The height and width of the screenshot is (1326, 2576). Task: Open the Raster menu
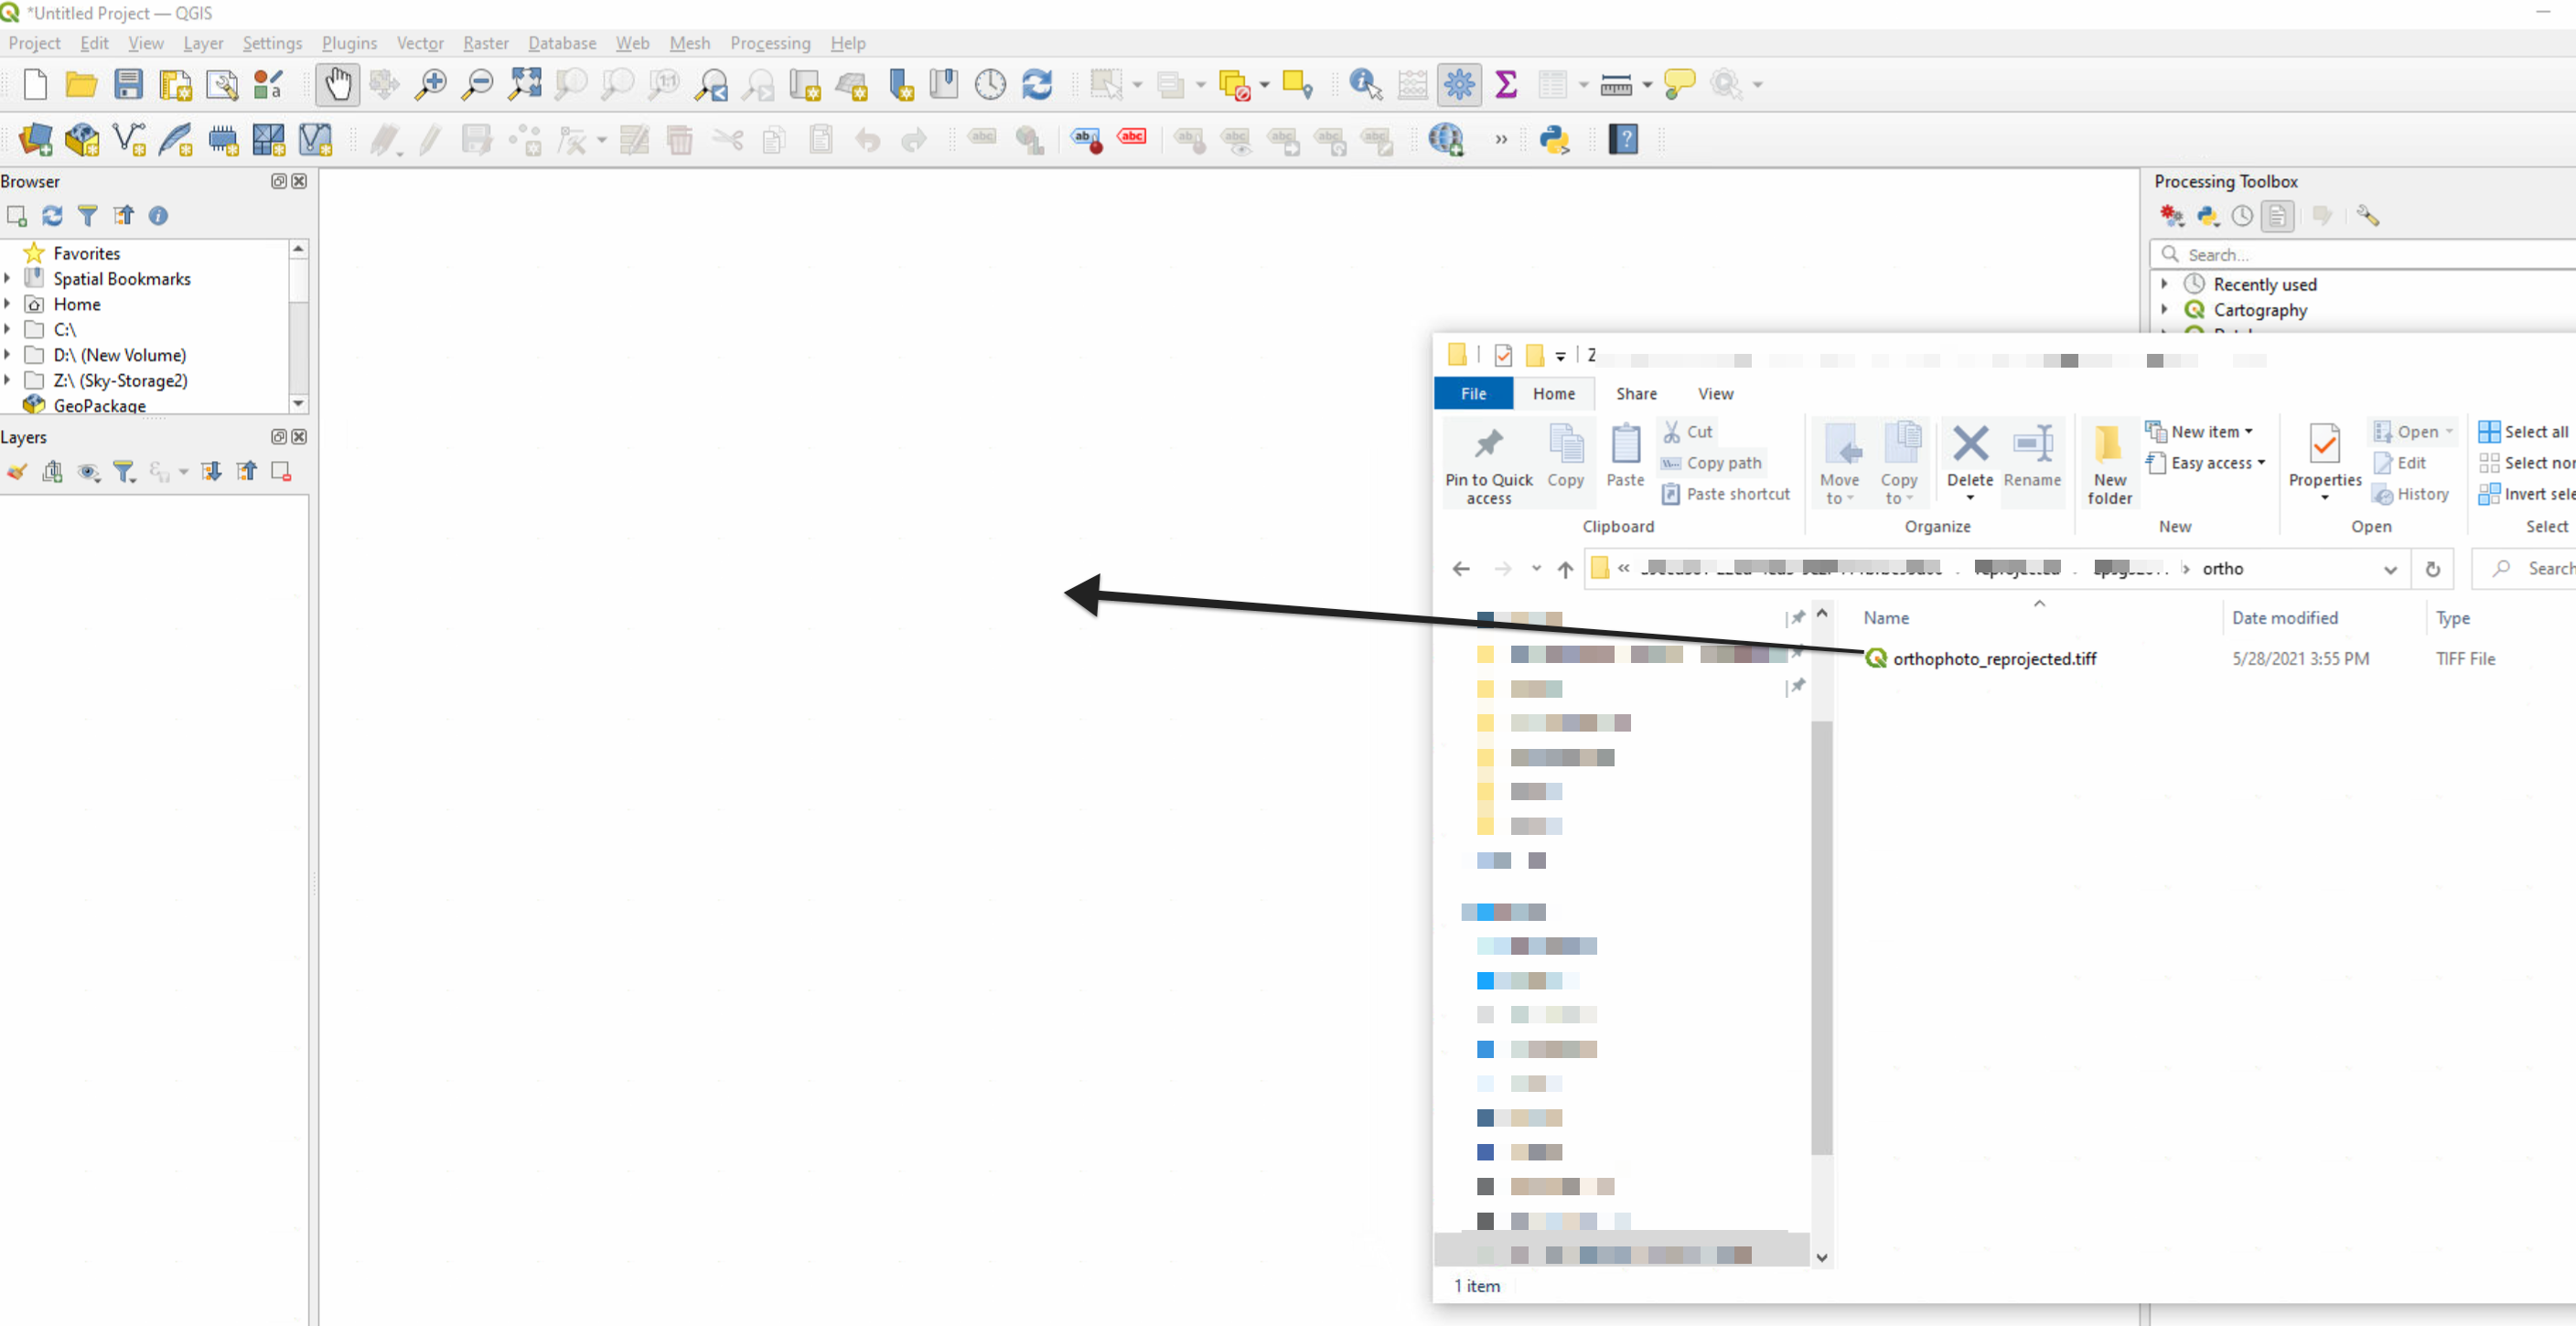[485, 43]
